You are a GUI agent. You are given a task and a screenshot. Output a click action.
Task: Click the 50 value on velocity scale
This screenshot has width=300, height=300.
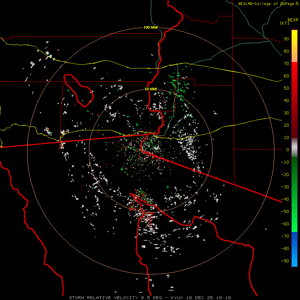pos(286,88)
